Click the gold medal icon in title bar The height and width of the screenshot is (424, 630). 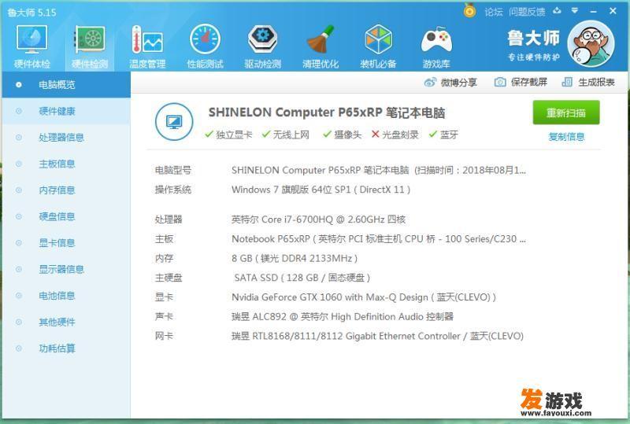(469, 10)
